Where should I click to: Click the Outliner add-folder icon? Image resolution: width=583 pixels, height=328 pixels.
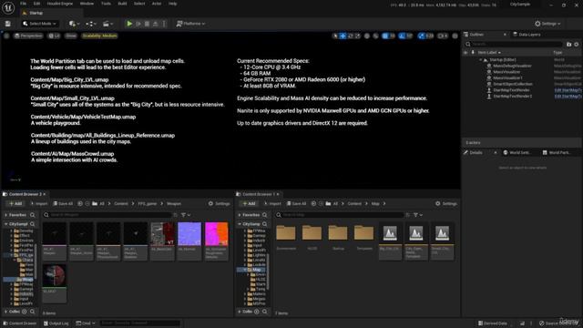coord(568,45)
